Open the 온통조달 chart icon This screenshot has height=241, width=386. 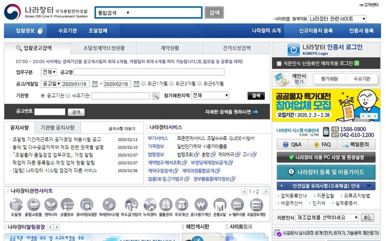tap(220, 204)
